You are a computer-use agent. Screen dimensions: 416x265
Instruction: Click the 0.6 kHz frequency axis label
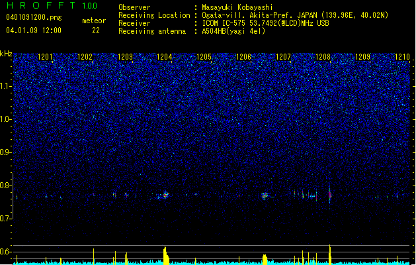[x=6, y=252]
